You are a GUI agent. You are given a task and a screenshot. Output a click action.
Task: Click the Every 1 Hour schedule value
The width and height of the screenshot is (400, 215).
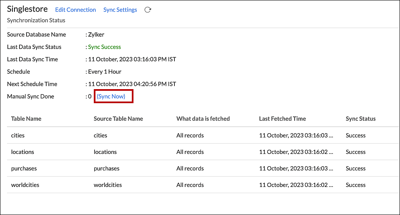105,72
